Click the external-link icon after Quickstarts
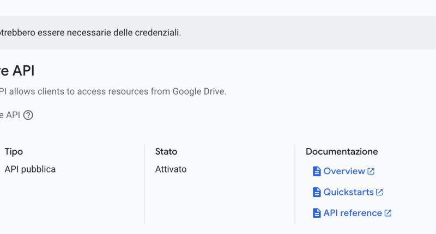This screenshot has width=436, height=234. 380,192
